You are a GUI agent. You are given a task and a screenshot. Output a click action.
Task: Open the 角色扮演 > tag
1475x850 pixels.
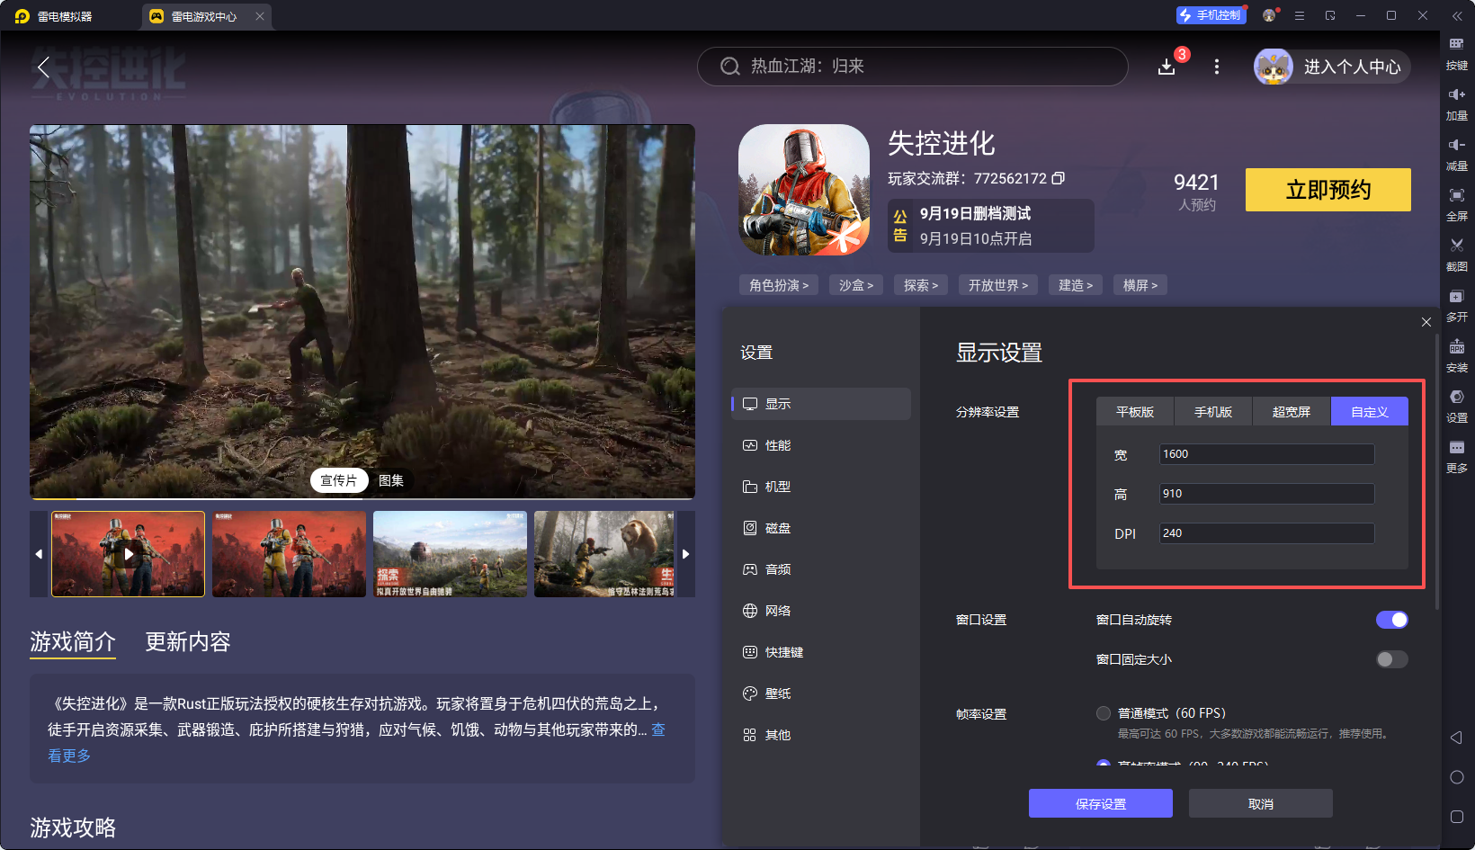[779, 285]
